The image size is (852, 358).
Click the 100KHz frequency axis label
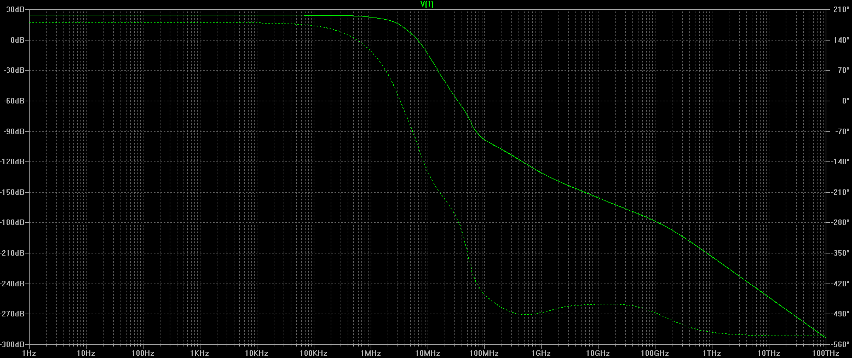click(313, 354)
